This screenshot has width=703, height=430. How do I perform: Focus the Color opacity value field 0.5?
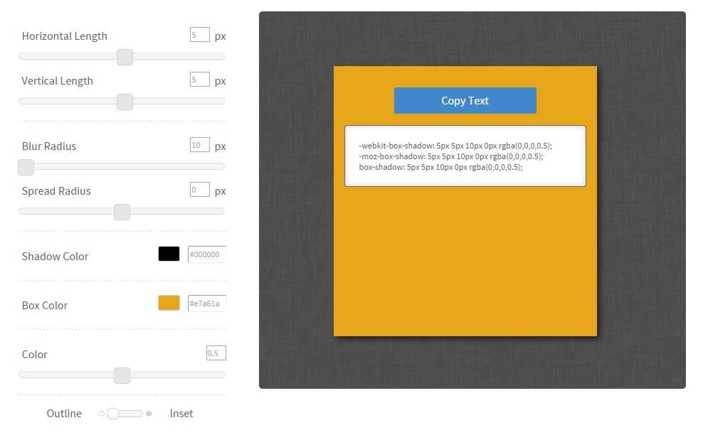point(216,353)
